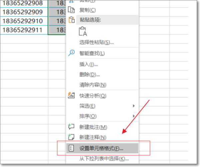
Task: Click 排序(O) menu entry
Action: click(102, 116)
